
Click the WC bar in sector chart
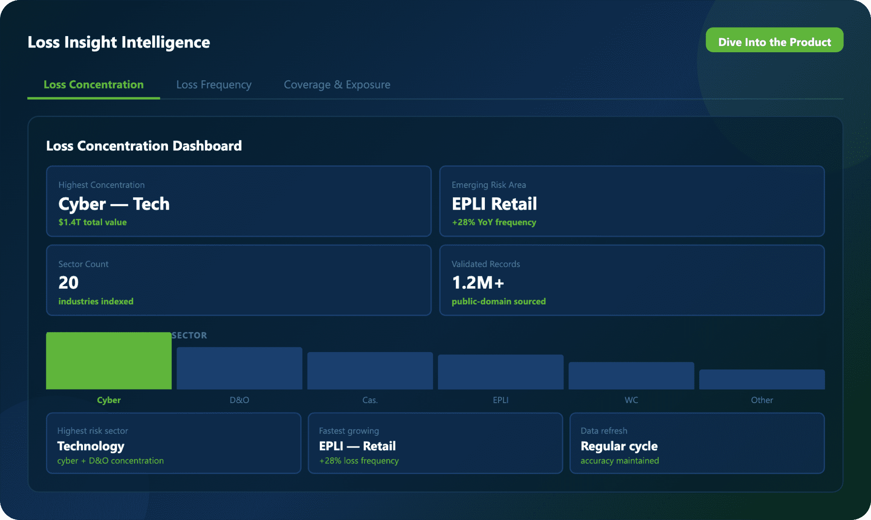tap(631, 375)
